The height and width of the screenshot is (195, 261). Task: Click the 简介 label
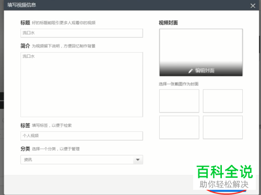pyautogui.click(x=25, y=46)
